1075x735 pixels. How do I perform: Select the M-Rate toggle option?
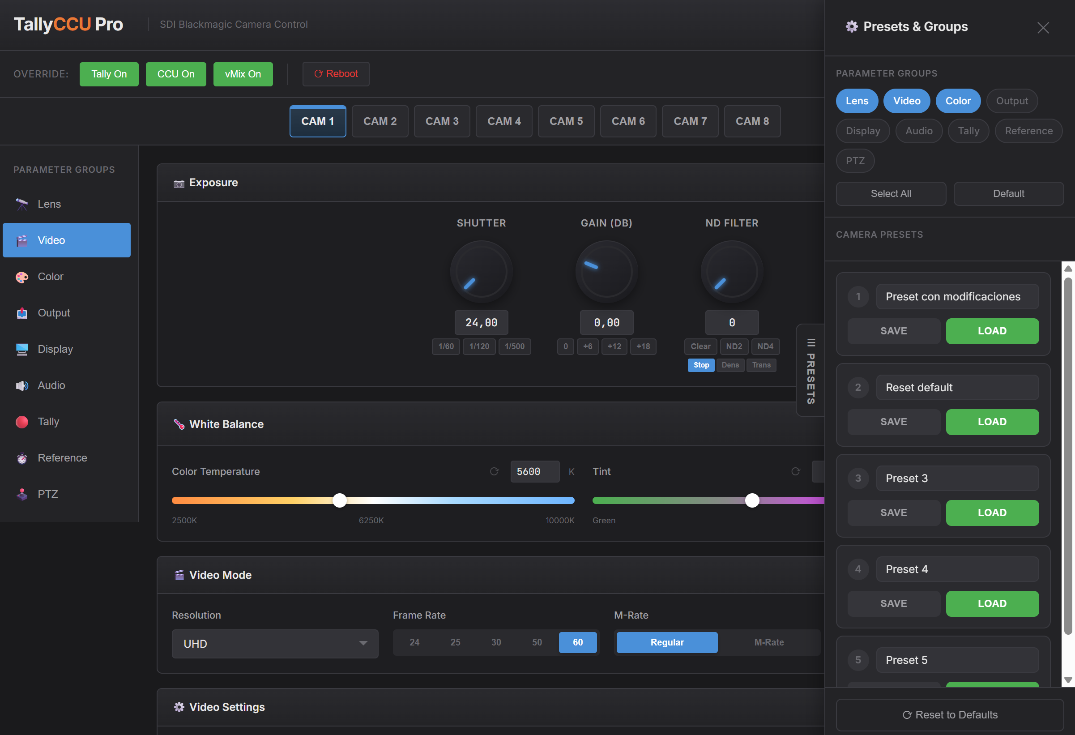[768, 642]
